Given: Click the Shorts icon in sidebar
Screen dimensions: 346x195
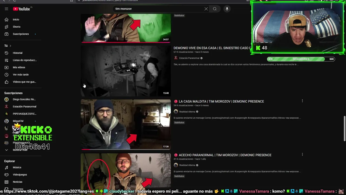Looking at the screenshot, I should pyautogui.click(x=6, y=27).
